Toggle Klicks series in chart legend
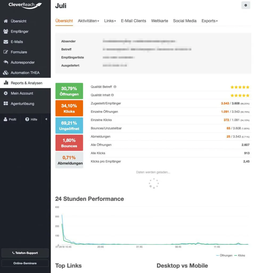 point(240,255)
